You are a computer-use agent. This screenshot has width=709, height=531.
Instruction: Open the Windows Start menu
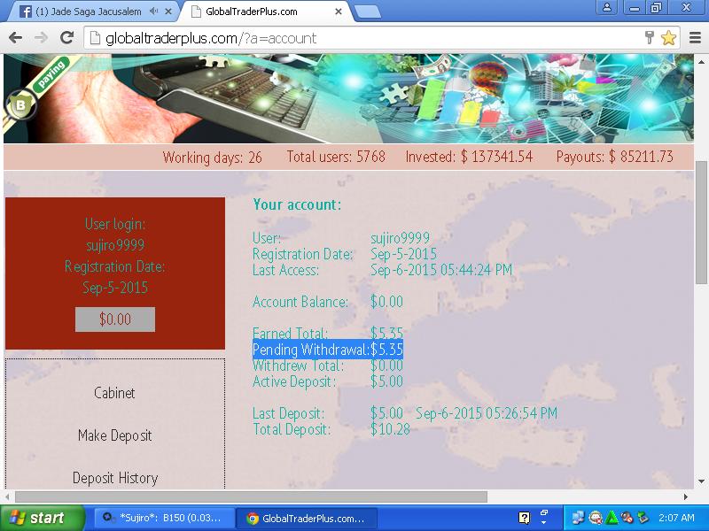click(x=42, y=518)
